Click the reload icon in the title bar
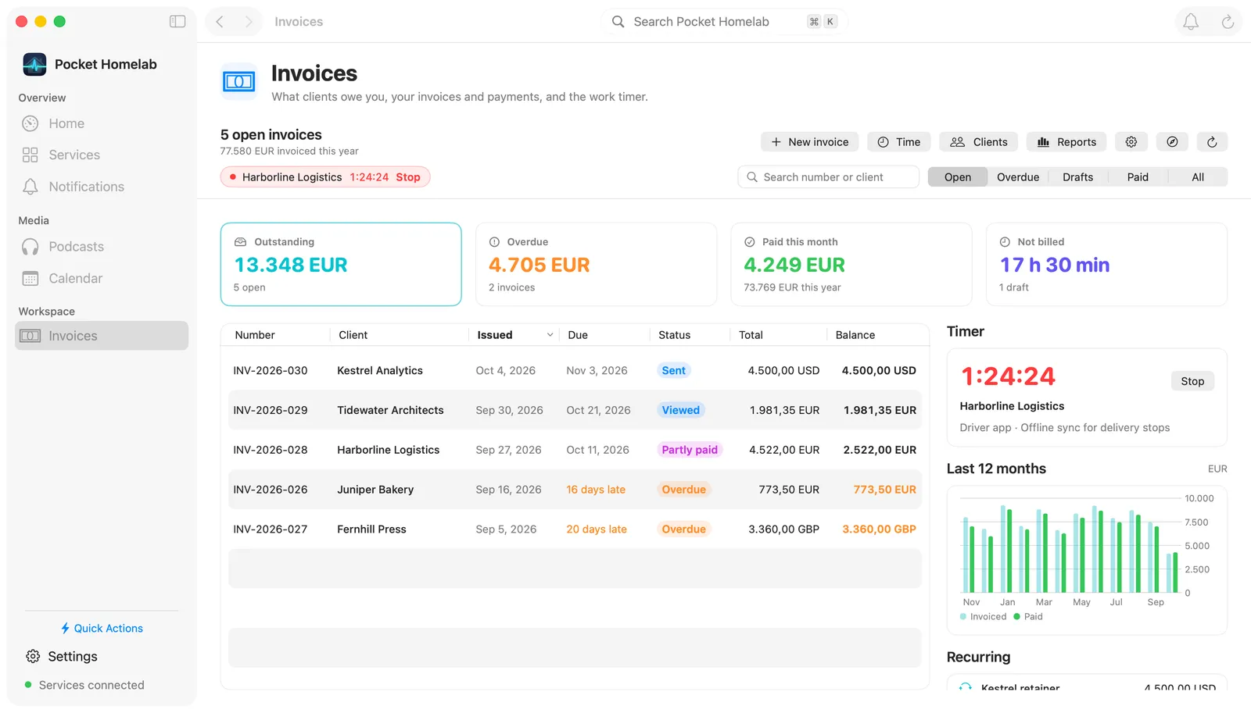The width and height of the screenshot is (1251, 713). point(1228,22)
